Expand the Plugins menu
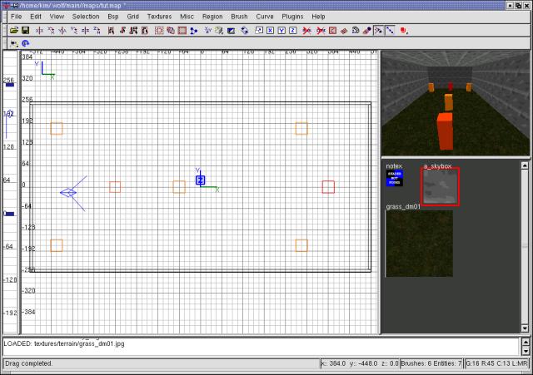The height and width of the screenshot is (375, 533). [x=292, y=17]
